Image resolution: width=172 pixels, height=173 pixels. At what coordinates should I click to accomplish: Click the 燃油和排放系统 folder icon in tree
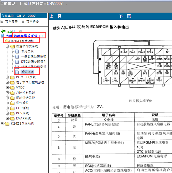[13, 46]
